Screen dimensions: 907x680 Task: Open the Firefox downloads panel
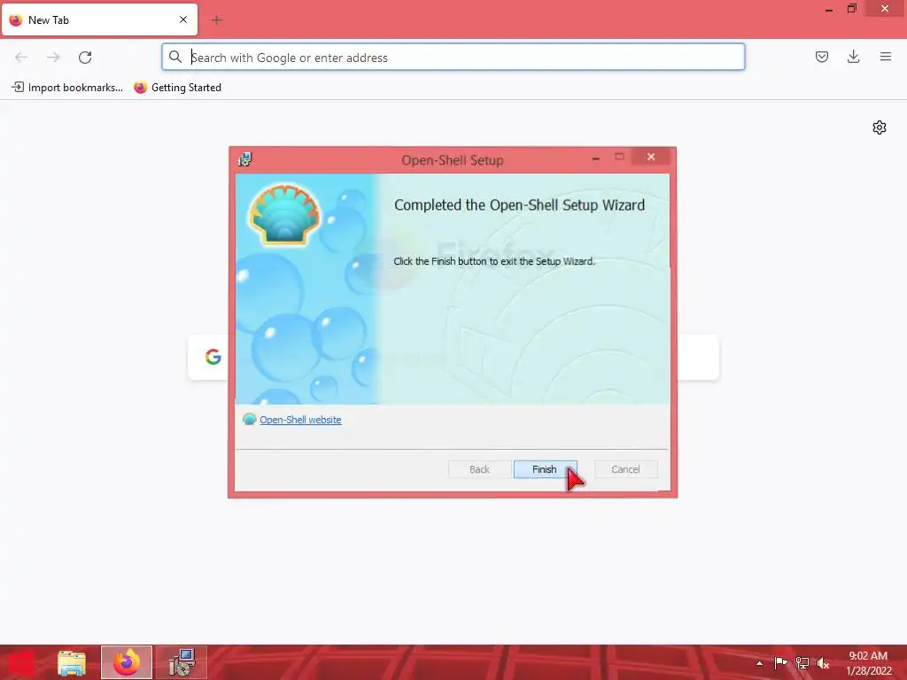pos(853,57)
